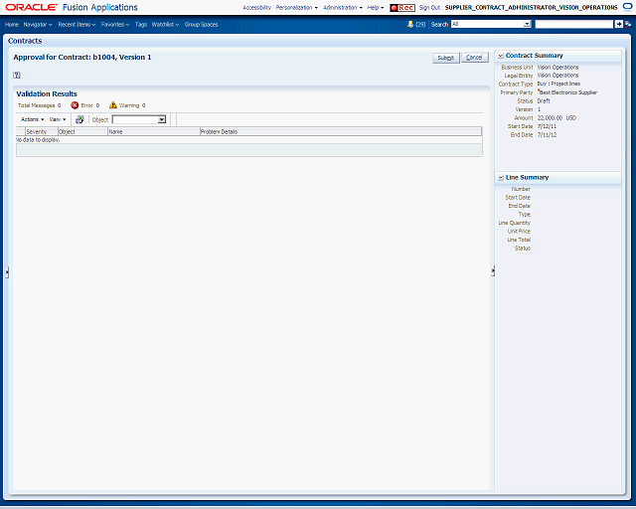Open the Help menu
This screenshot has width=636, height=509.
(376, 8)
